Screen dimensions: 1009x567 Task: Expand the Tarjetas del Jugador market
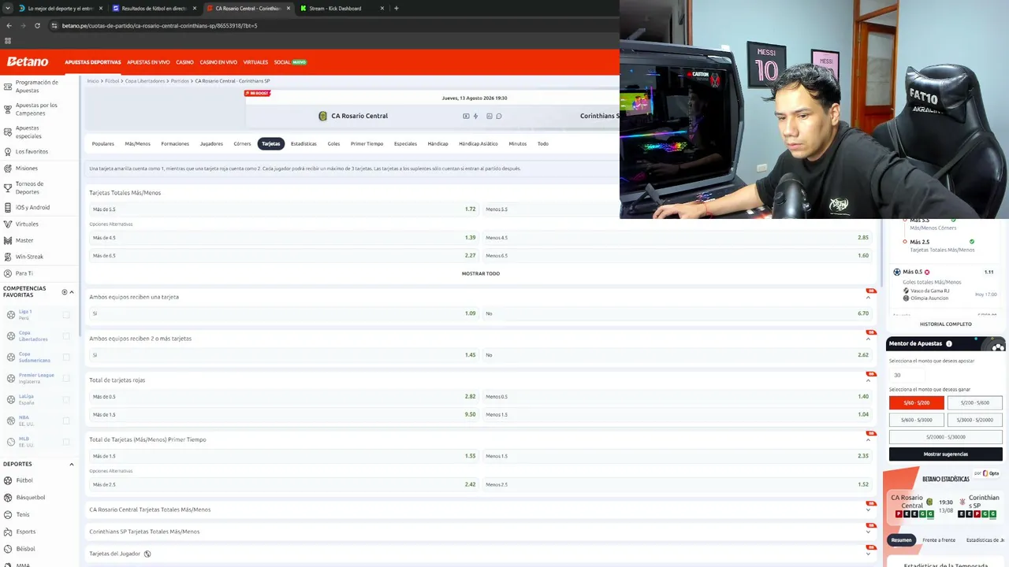[x=868, y=554]
